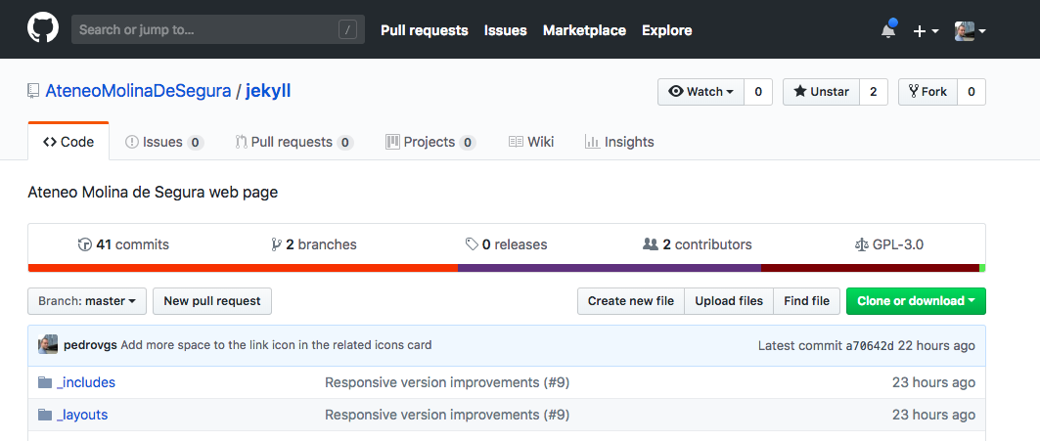
Task: Unstar the jekyll repository
Action: point(821,92)
